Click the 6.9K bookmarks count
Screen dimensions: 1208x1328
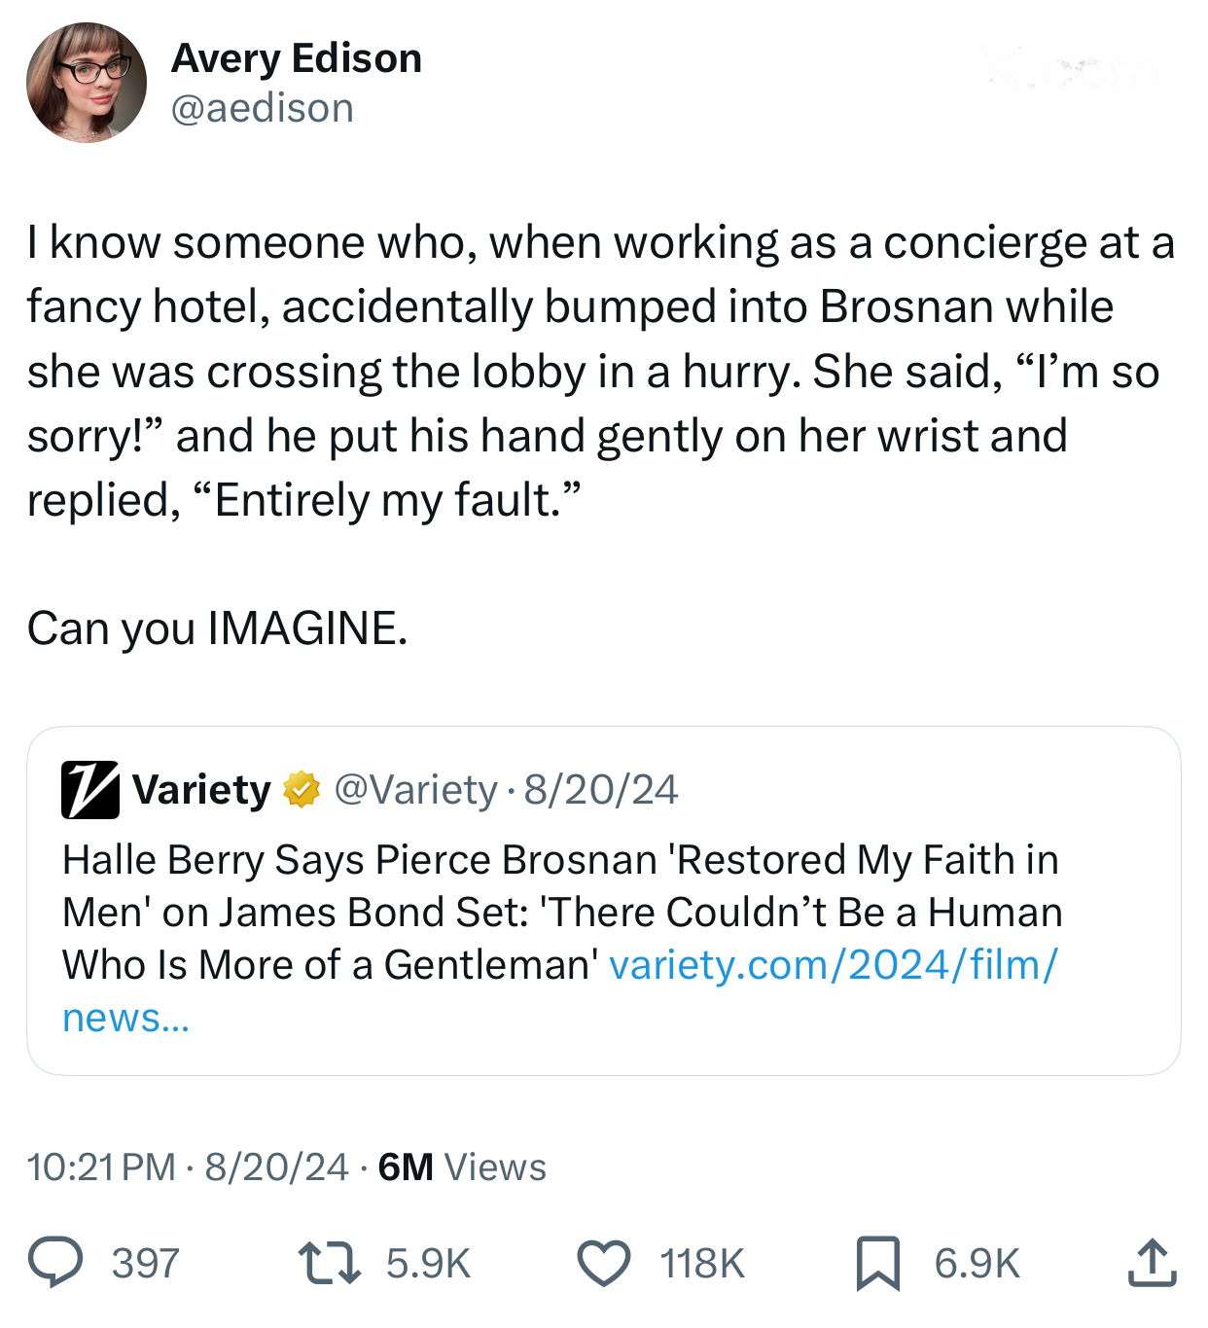click(977, 1264)
